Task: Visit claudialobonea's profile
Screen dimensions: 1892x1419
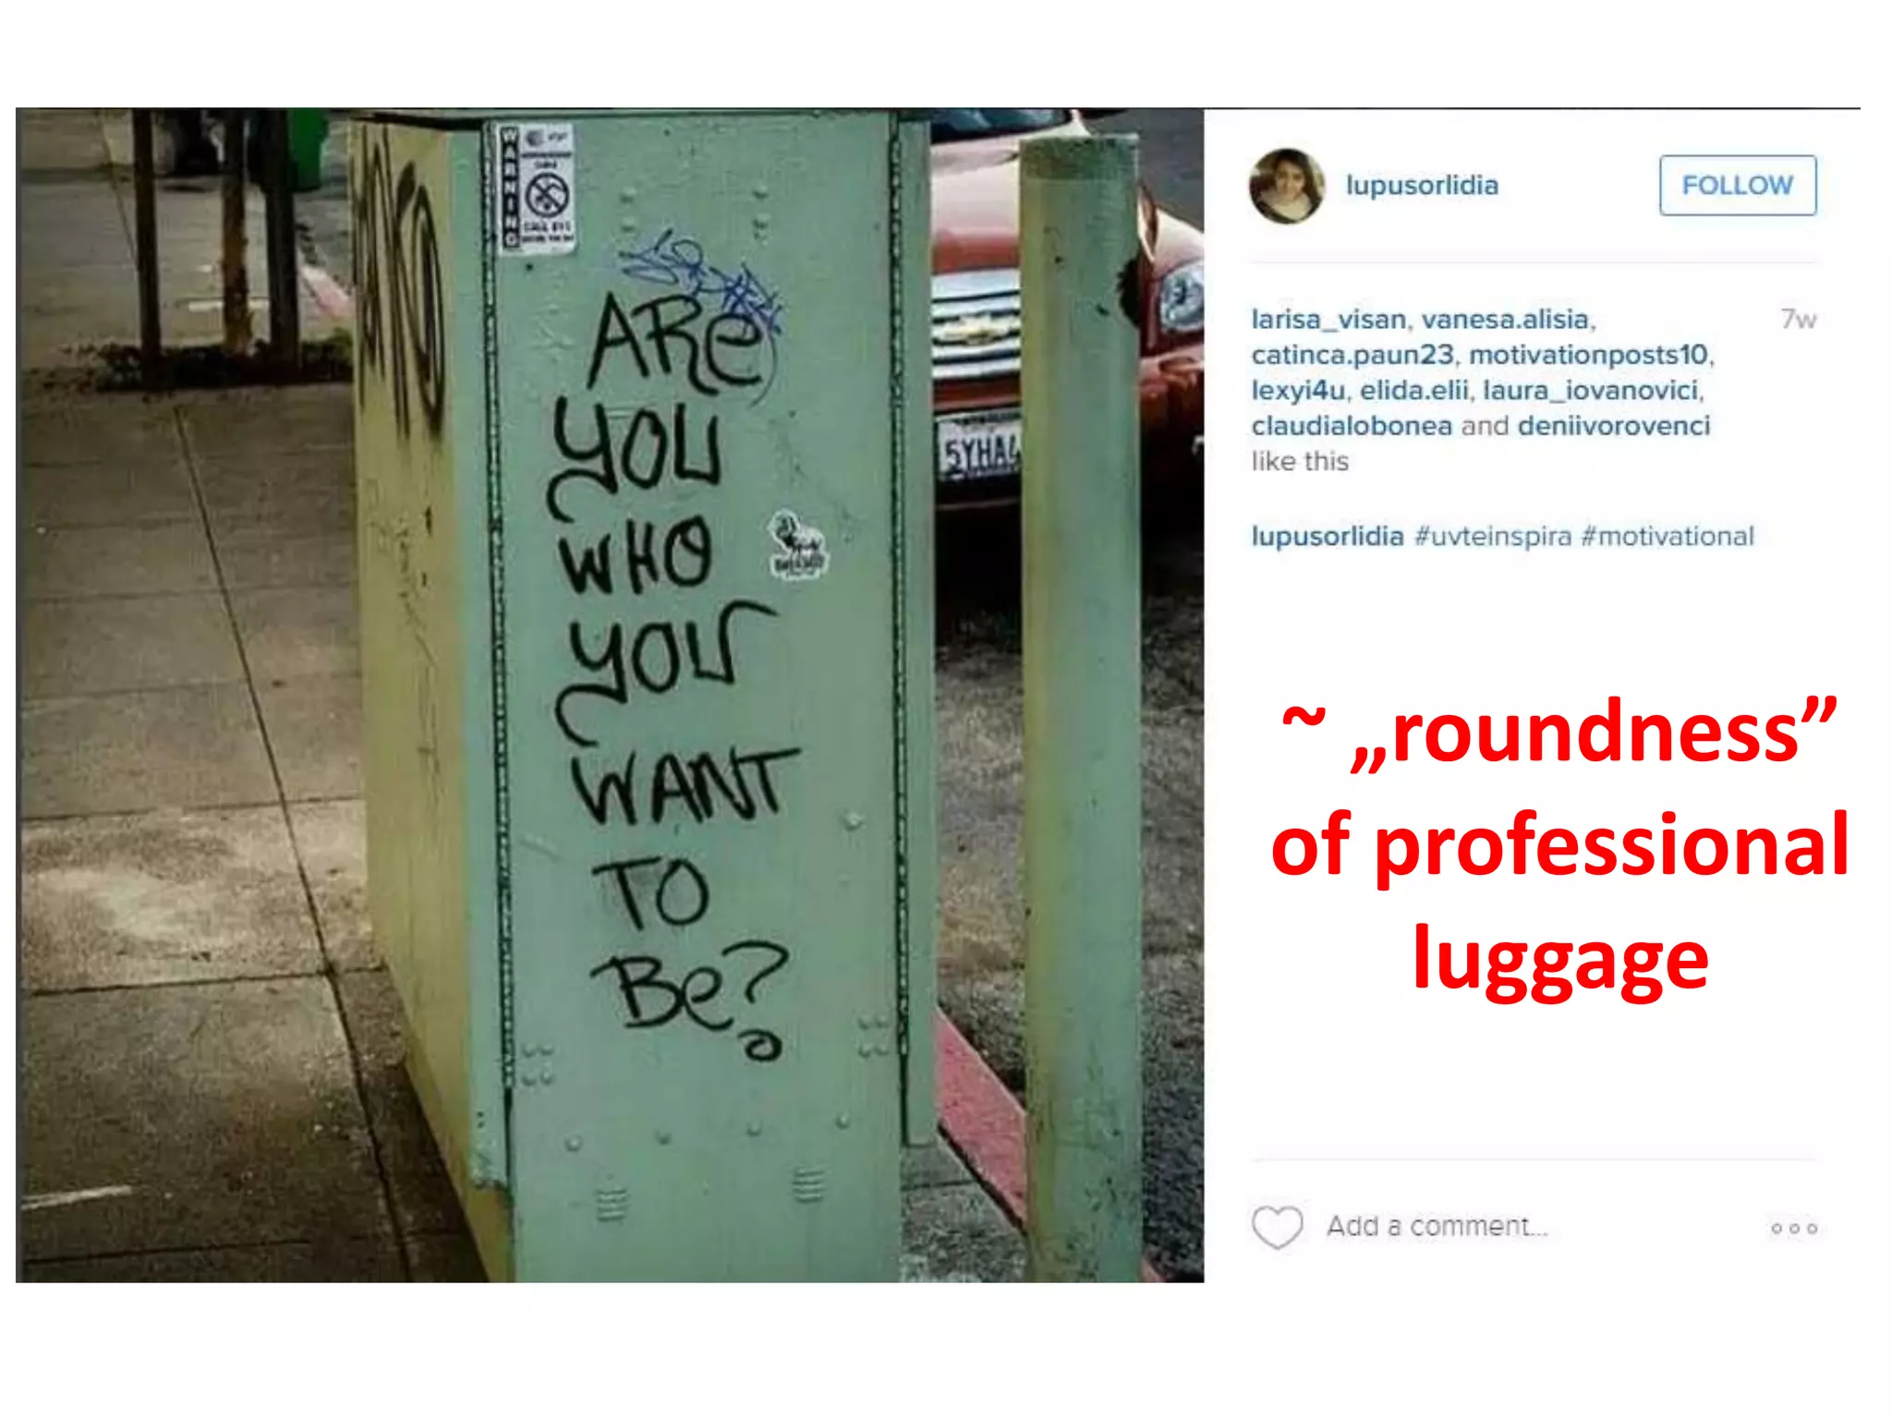Action: pyautogui.click(x=1352, y=426)
